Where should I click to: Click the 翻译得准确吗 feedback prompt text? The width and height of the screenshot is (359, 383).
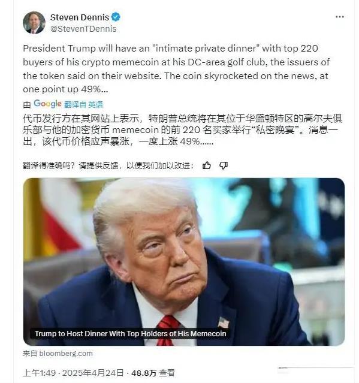pyautogui.click(x=108, y=165)
